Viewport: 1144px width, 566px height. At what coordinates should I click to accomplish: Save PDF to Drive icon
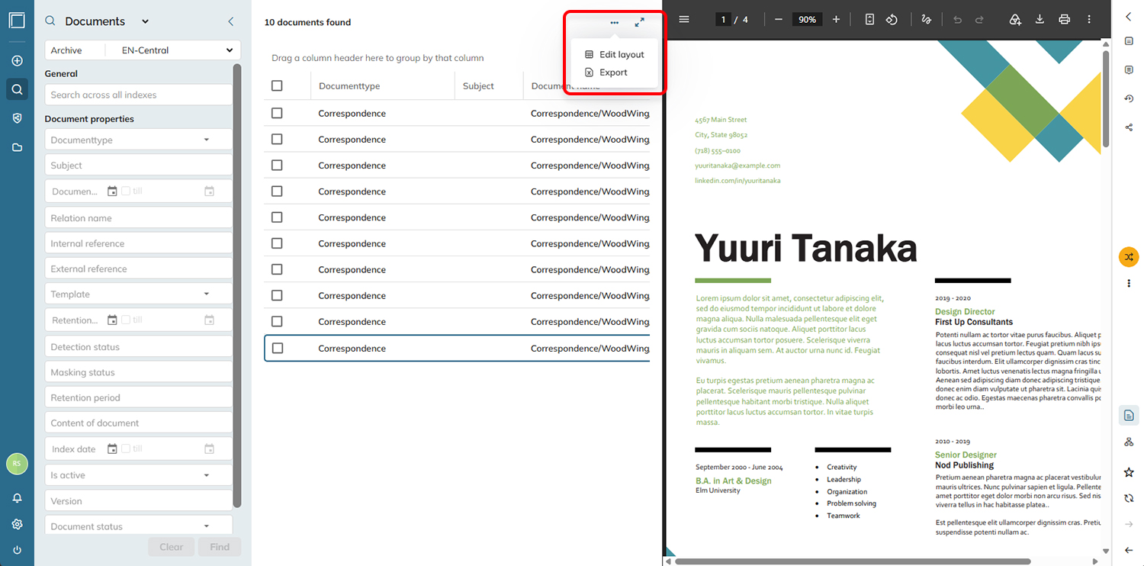[1015, 19]
